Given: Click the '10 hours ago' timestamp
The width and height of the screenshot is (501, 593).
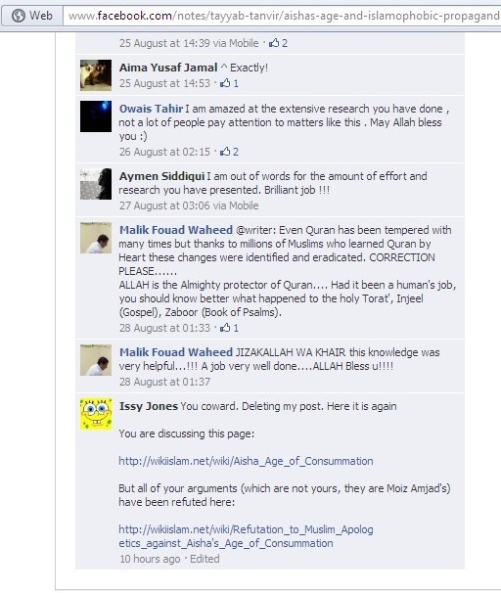Looking at the screenshot, I should point(150,559).
